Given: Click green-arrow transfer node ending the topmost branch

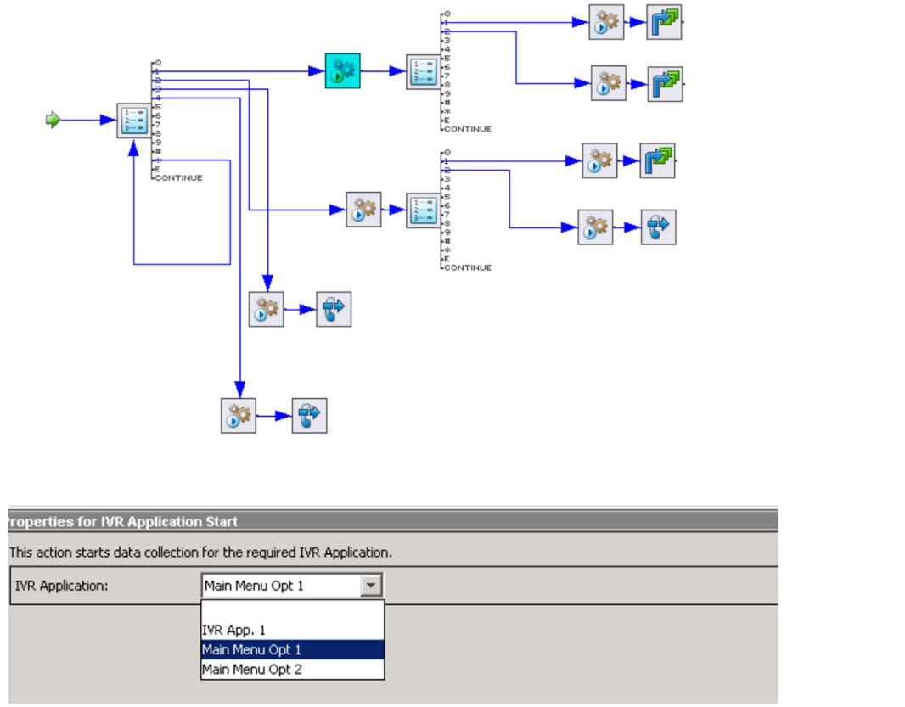Looking at the screenshot, I should tap(664, 22).
